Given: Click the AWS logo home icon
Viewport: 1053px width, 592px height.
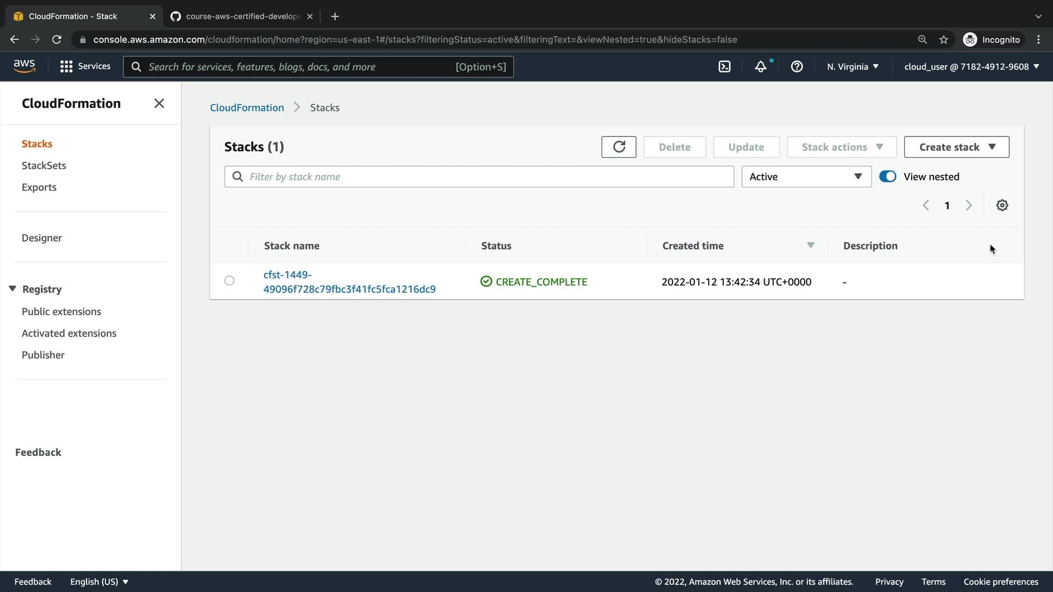Looking at the screenshot, I should pos(24,66).
